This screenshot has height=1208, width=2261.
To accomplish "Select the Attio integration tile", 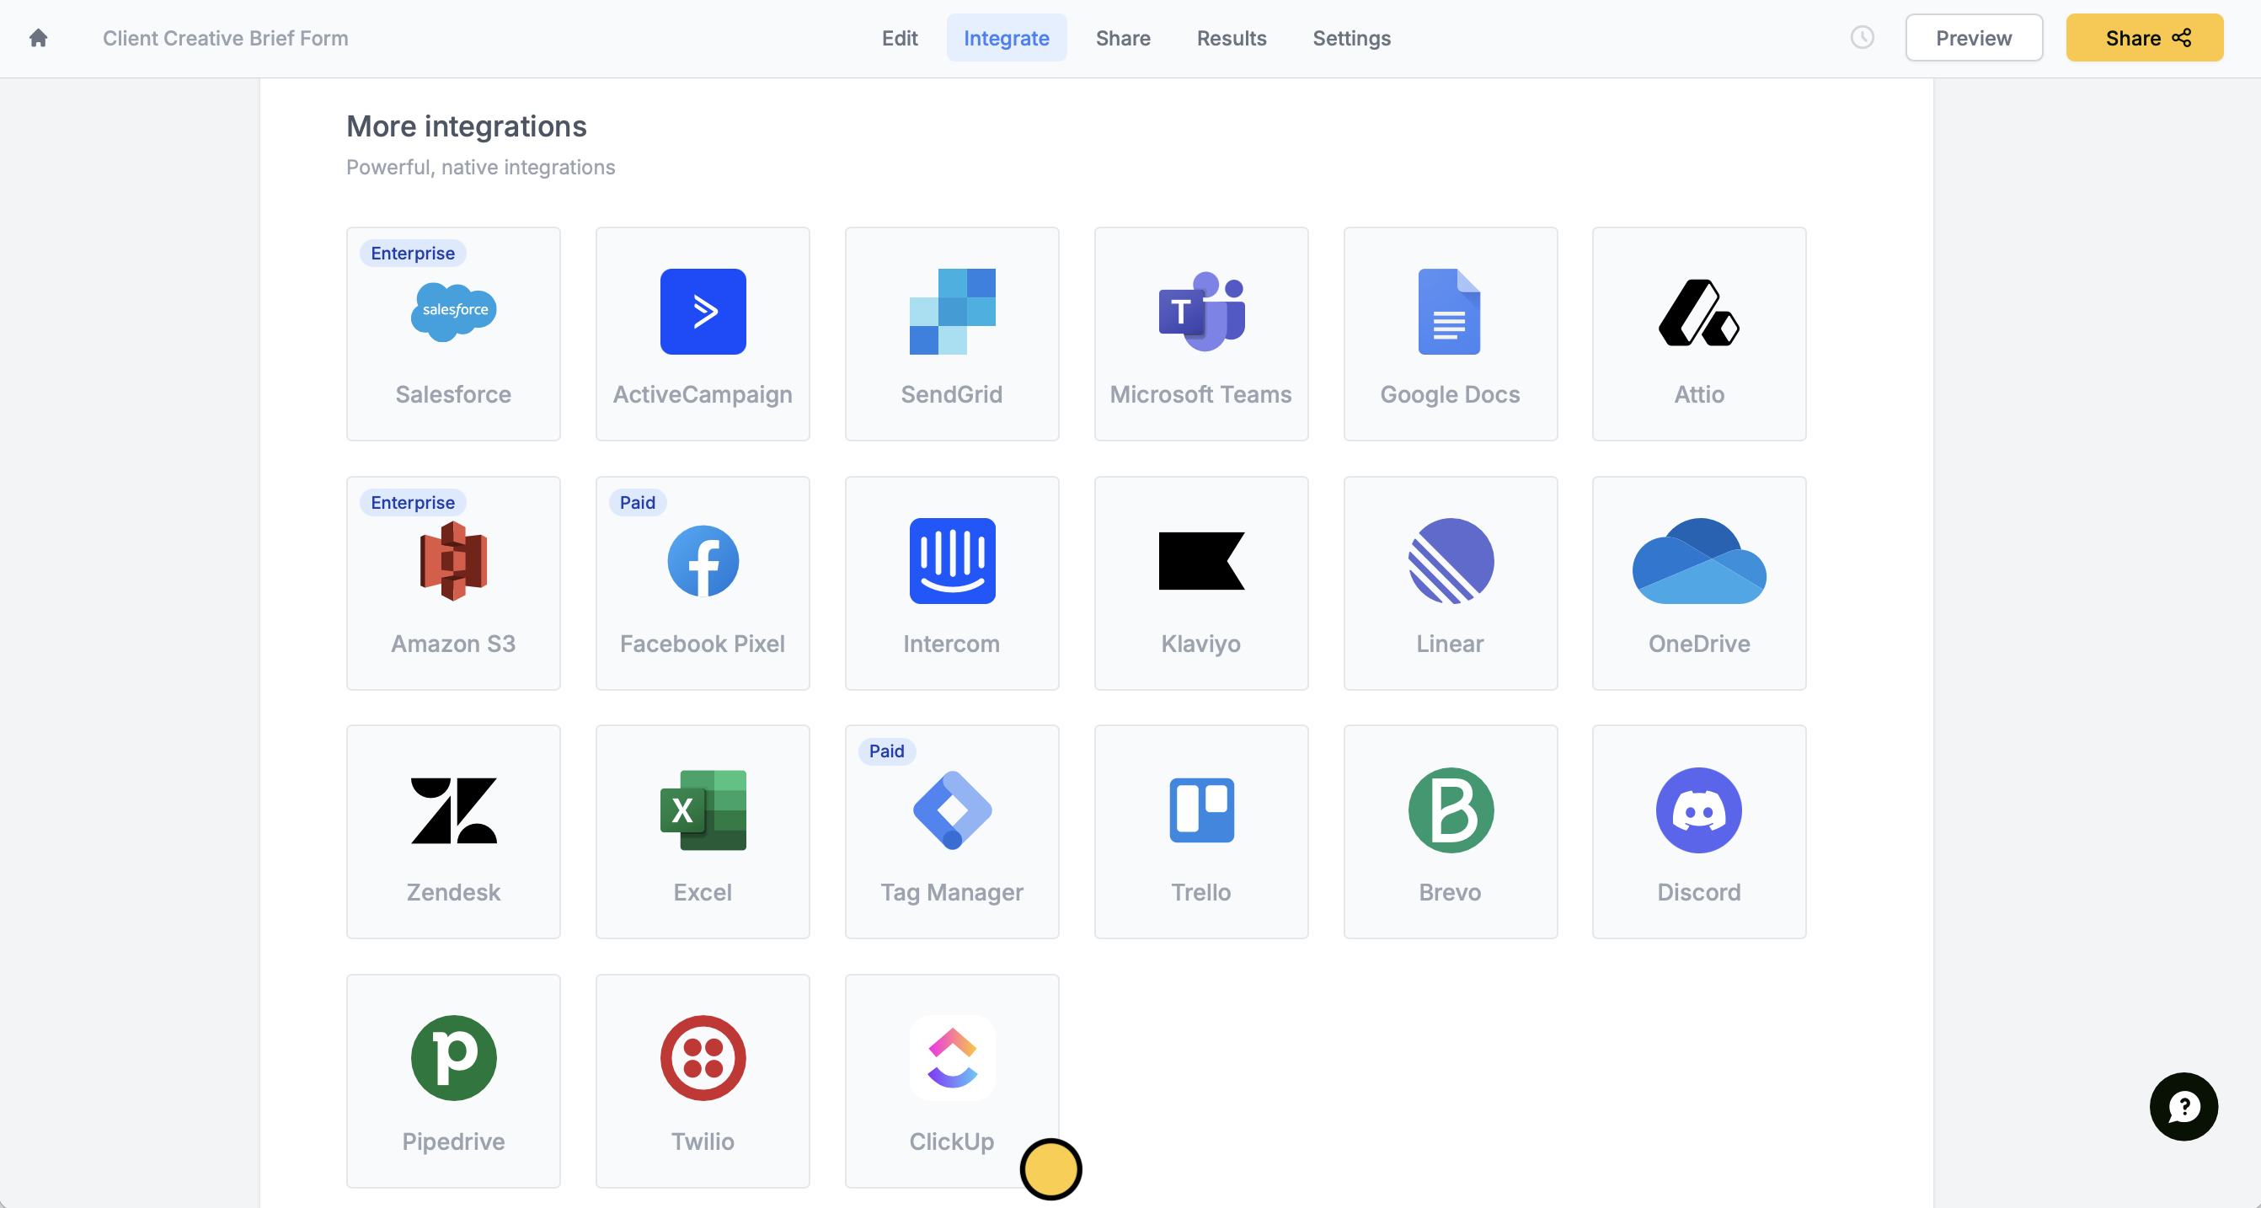I will point(1698,334).
